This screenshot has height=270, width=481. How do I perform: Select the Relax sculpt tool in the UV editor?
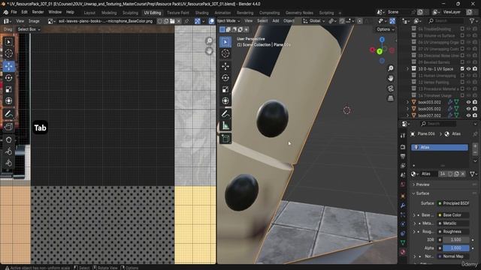(x=8, y=151)
